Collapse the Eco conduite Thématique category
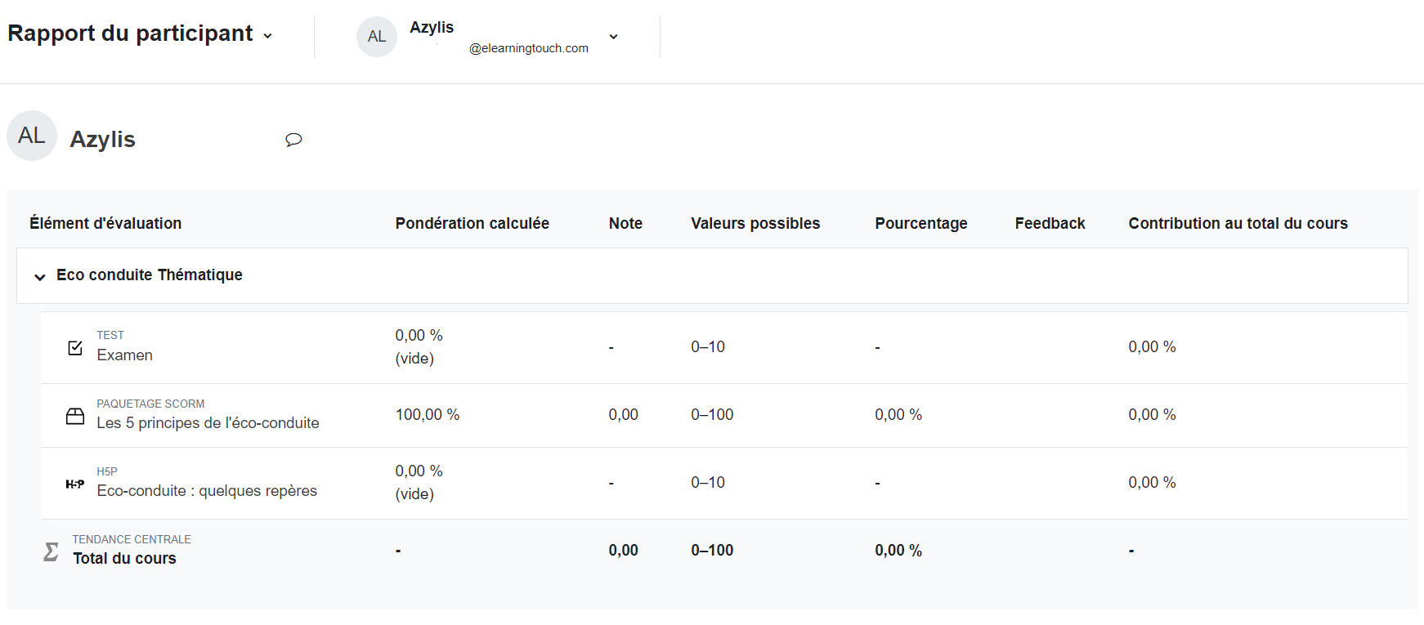The image size is (1424, 625). click(x=39, y=277)
